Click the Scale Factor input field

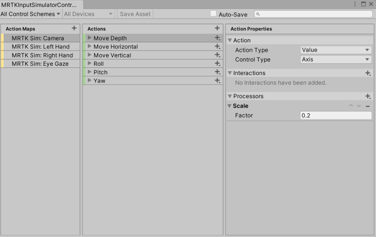(x=336, y=115)
